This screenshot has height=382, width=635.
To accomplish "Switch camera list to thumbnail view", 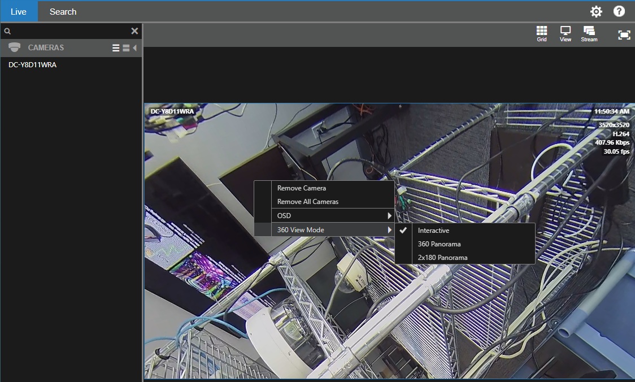I will pyautogui.click(x=126, y=48).
